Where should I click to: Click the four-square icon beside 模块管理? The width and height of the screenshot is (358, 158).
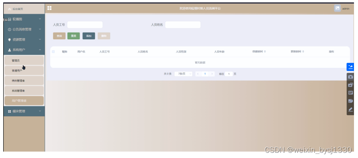pos(9,111)
